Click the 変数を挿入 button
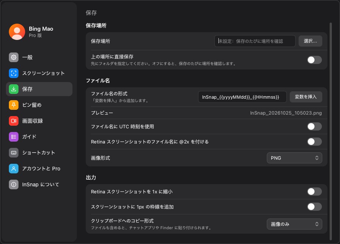 pyautogui.click(x=306, y=97)
